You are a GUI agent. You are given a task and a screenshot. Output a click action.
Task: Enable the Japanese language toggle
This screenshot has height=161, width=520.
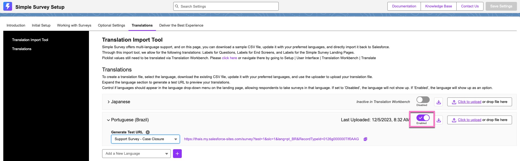pos(423,100)
